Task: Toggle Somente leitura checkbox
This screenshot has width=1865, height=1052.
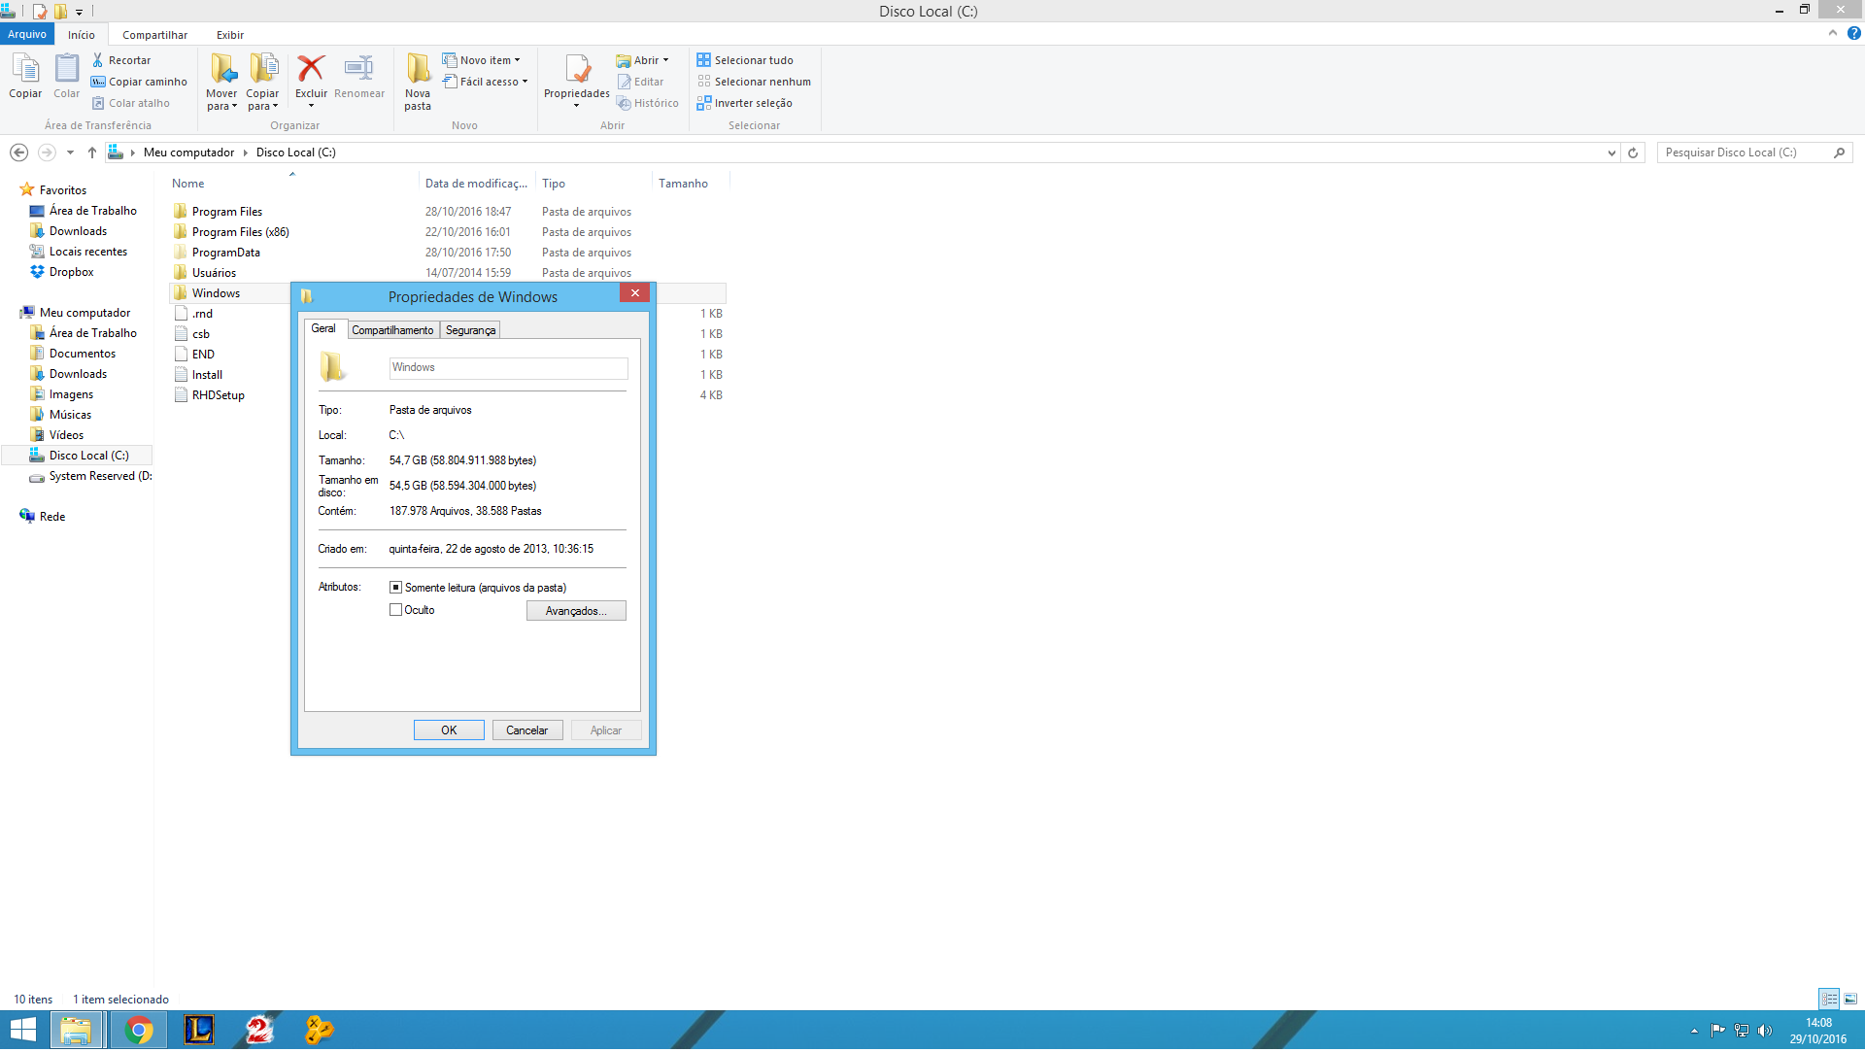Action: coord(395,588)
